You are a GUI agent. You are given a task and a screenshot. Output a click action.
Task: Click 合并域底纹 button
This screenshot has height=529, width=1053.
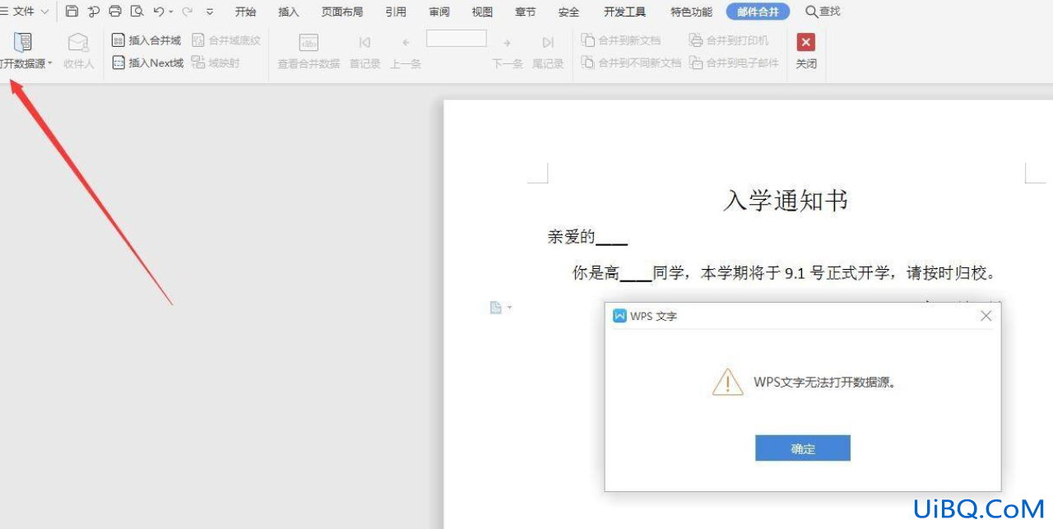click(x=225, y=39)
